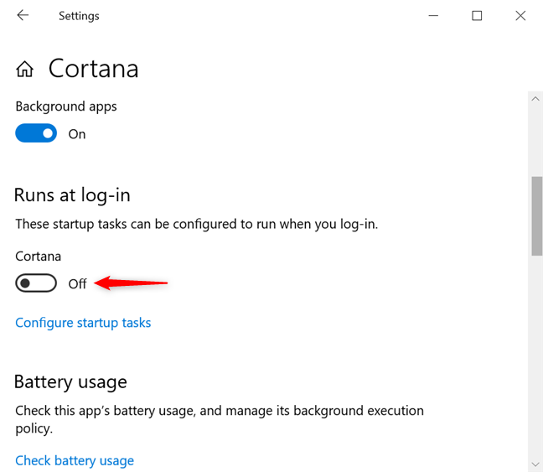
Task: Go back using the back arrow
Action: coord(23,16)
